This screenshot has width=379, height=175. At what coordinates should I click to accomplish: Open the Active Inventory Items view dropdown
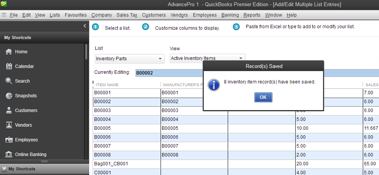(x=240, y=58)
